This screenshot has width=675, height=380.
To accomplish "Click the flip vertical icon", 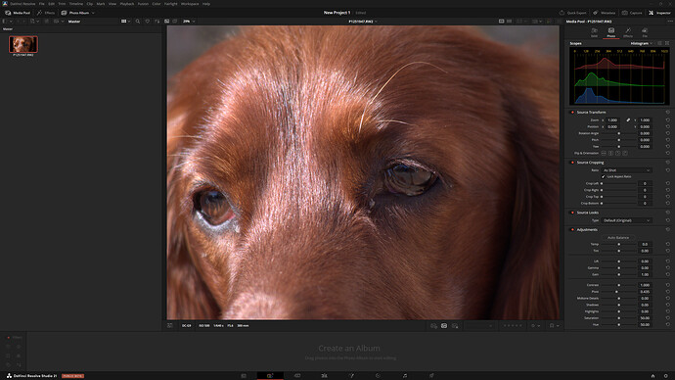I will pyautogui.click(x=610, y=154).
